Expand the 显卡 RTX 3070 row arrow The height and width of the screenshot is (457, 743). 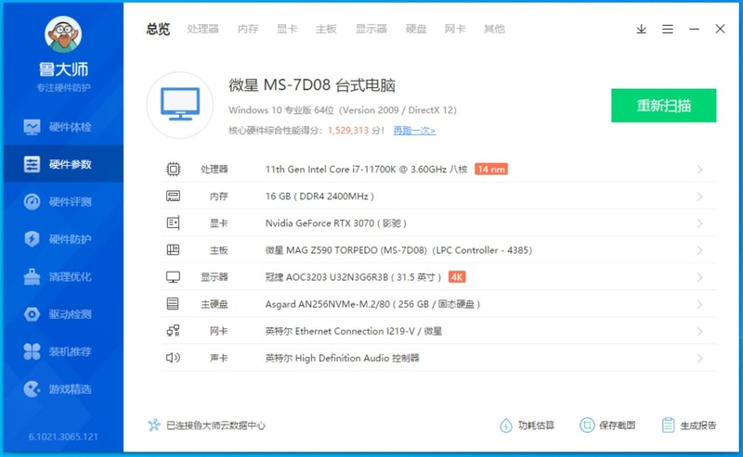tap(699, 223)
